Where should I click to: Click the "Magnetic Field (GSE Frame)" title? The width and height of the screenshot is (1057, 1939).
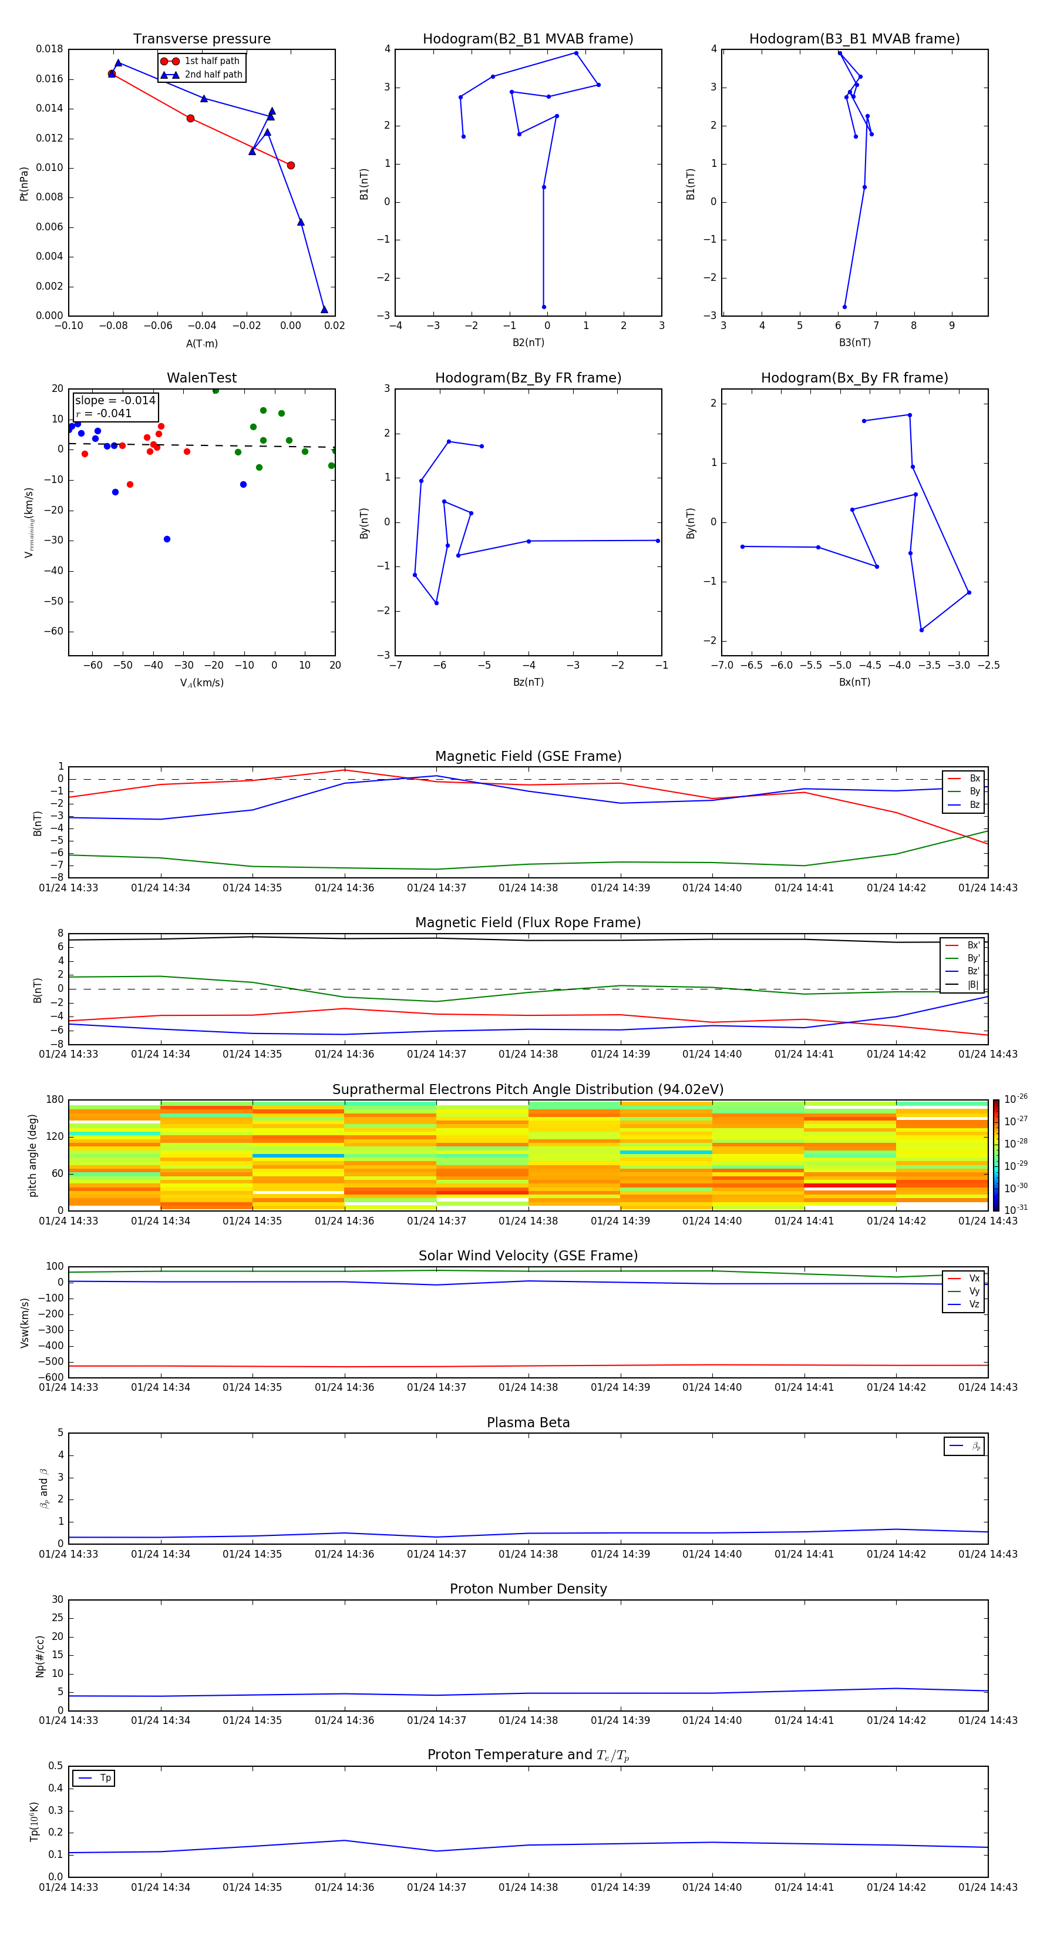528,756
